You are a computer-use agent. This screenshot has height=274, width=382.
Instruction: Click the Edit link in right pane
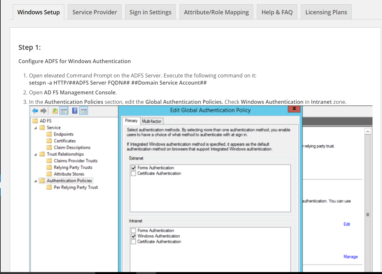click(x=347, y=224)
